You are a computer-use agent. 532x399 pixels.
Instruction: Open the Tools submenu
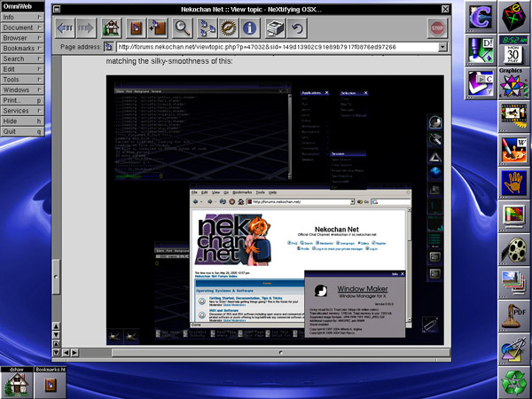[x=22, y=80]
